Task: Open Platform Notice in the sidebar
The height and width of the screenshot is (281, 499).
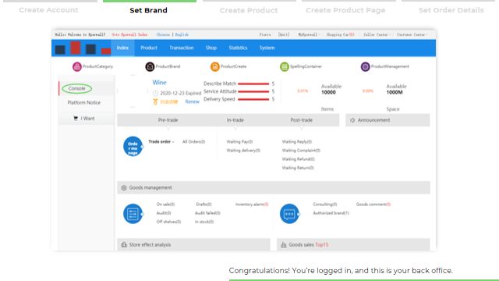Action: (x=84, y=102)
